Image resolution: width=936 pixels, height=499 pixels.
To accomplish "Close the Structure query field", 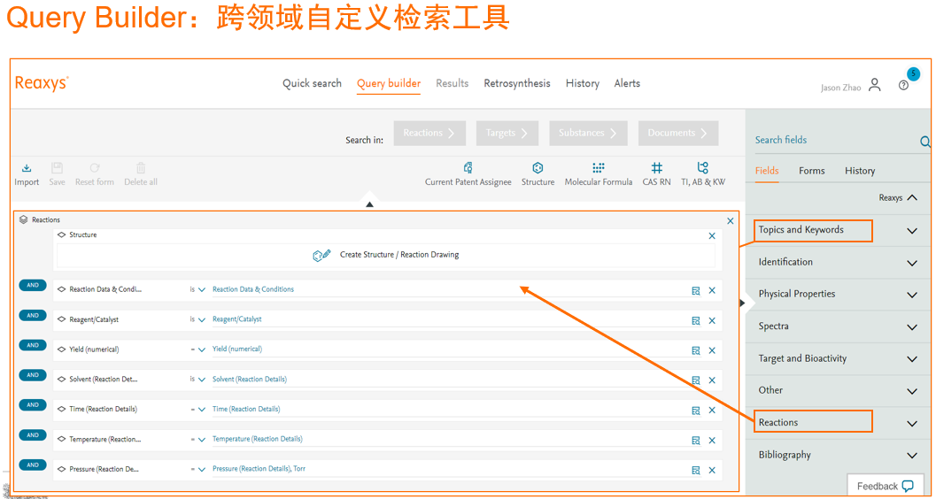I will (712, 236).
